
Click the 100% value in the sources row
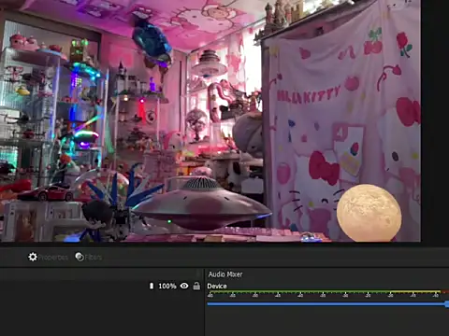(x=167, y=286)
